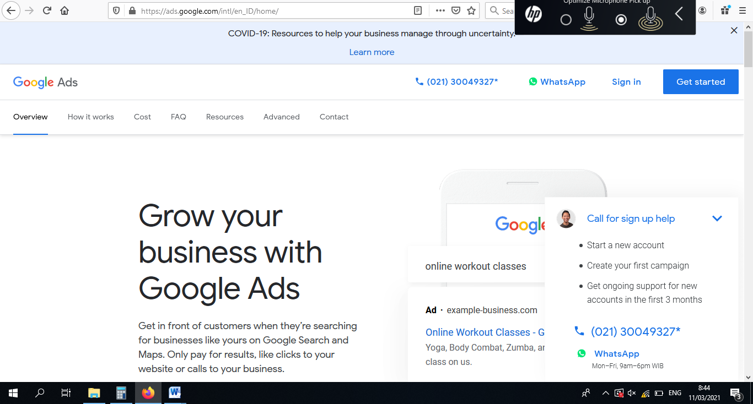Open the Firefox hamburger menu

(x=743, y=10)
